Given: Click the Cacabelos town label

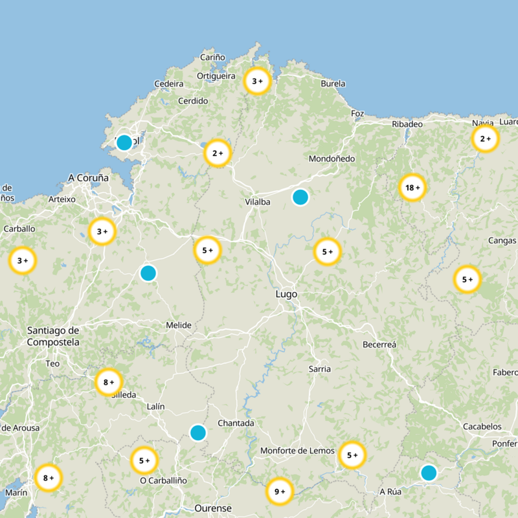Looking at the screenshot, I should pyautogui.click(x=482, y=427).
